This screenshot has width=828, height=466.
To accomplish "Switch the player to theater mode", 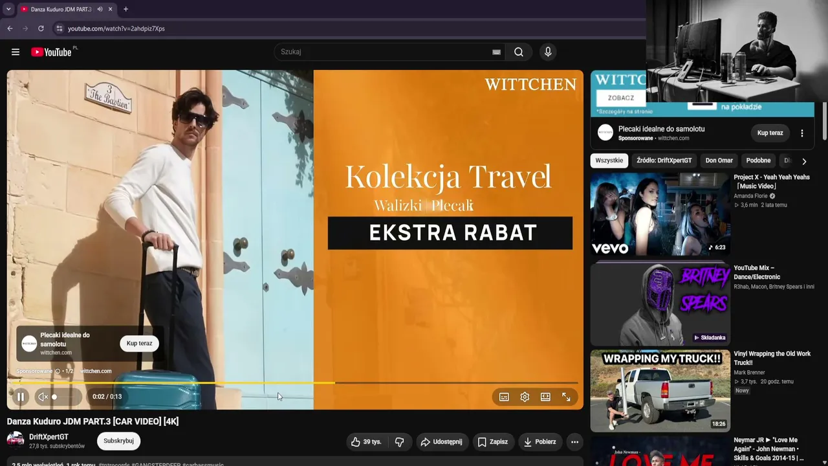I will (x=545, y=397).
